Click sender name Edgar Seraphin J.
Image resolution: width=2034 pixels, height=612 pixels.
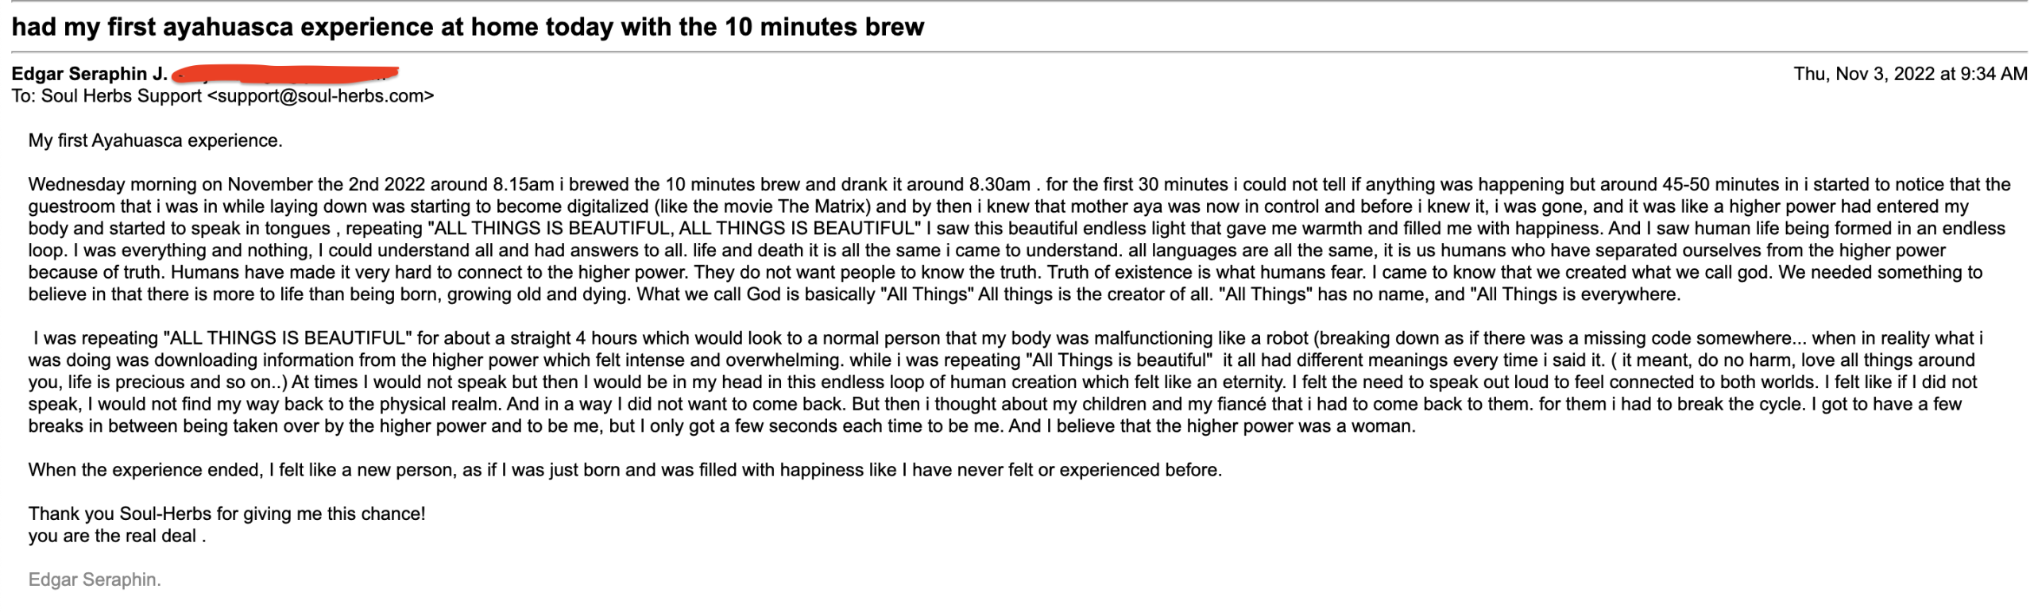pos(89,74)
